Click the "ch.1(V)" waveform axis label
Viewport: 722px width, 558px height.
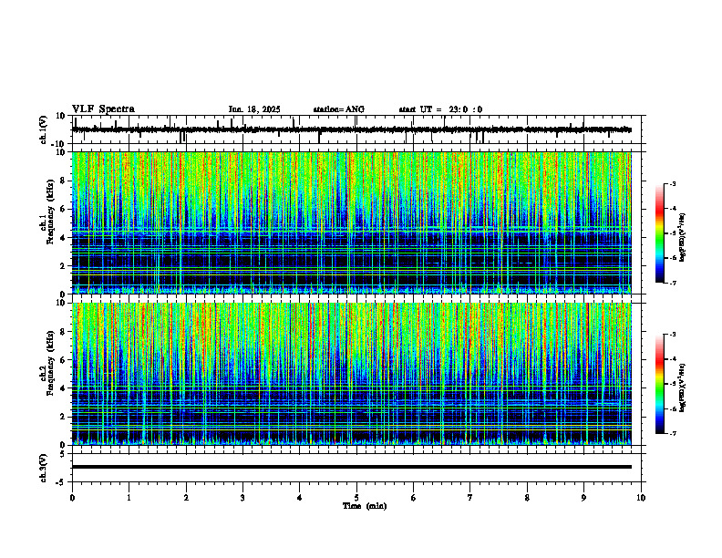43,129
